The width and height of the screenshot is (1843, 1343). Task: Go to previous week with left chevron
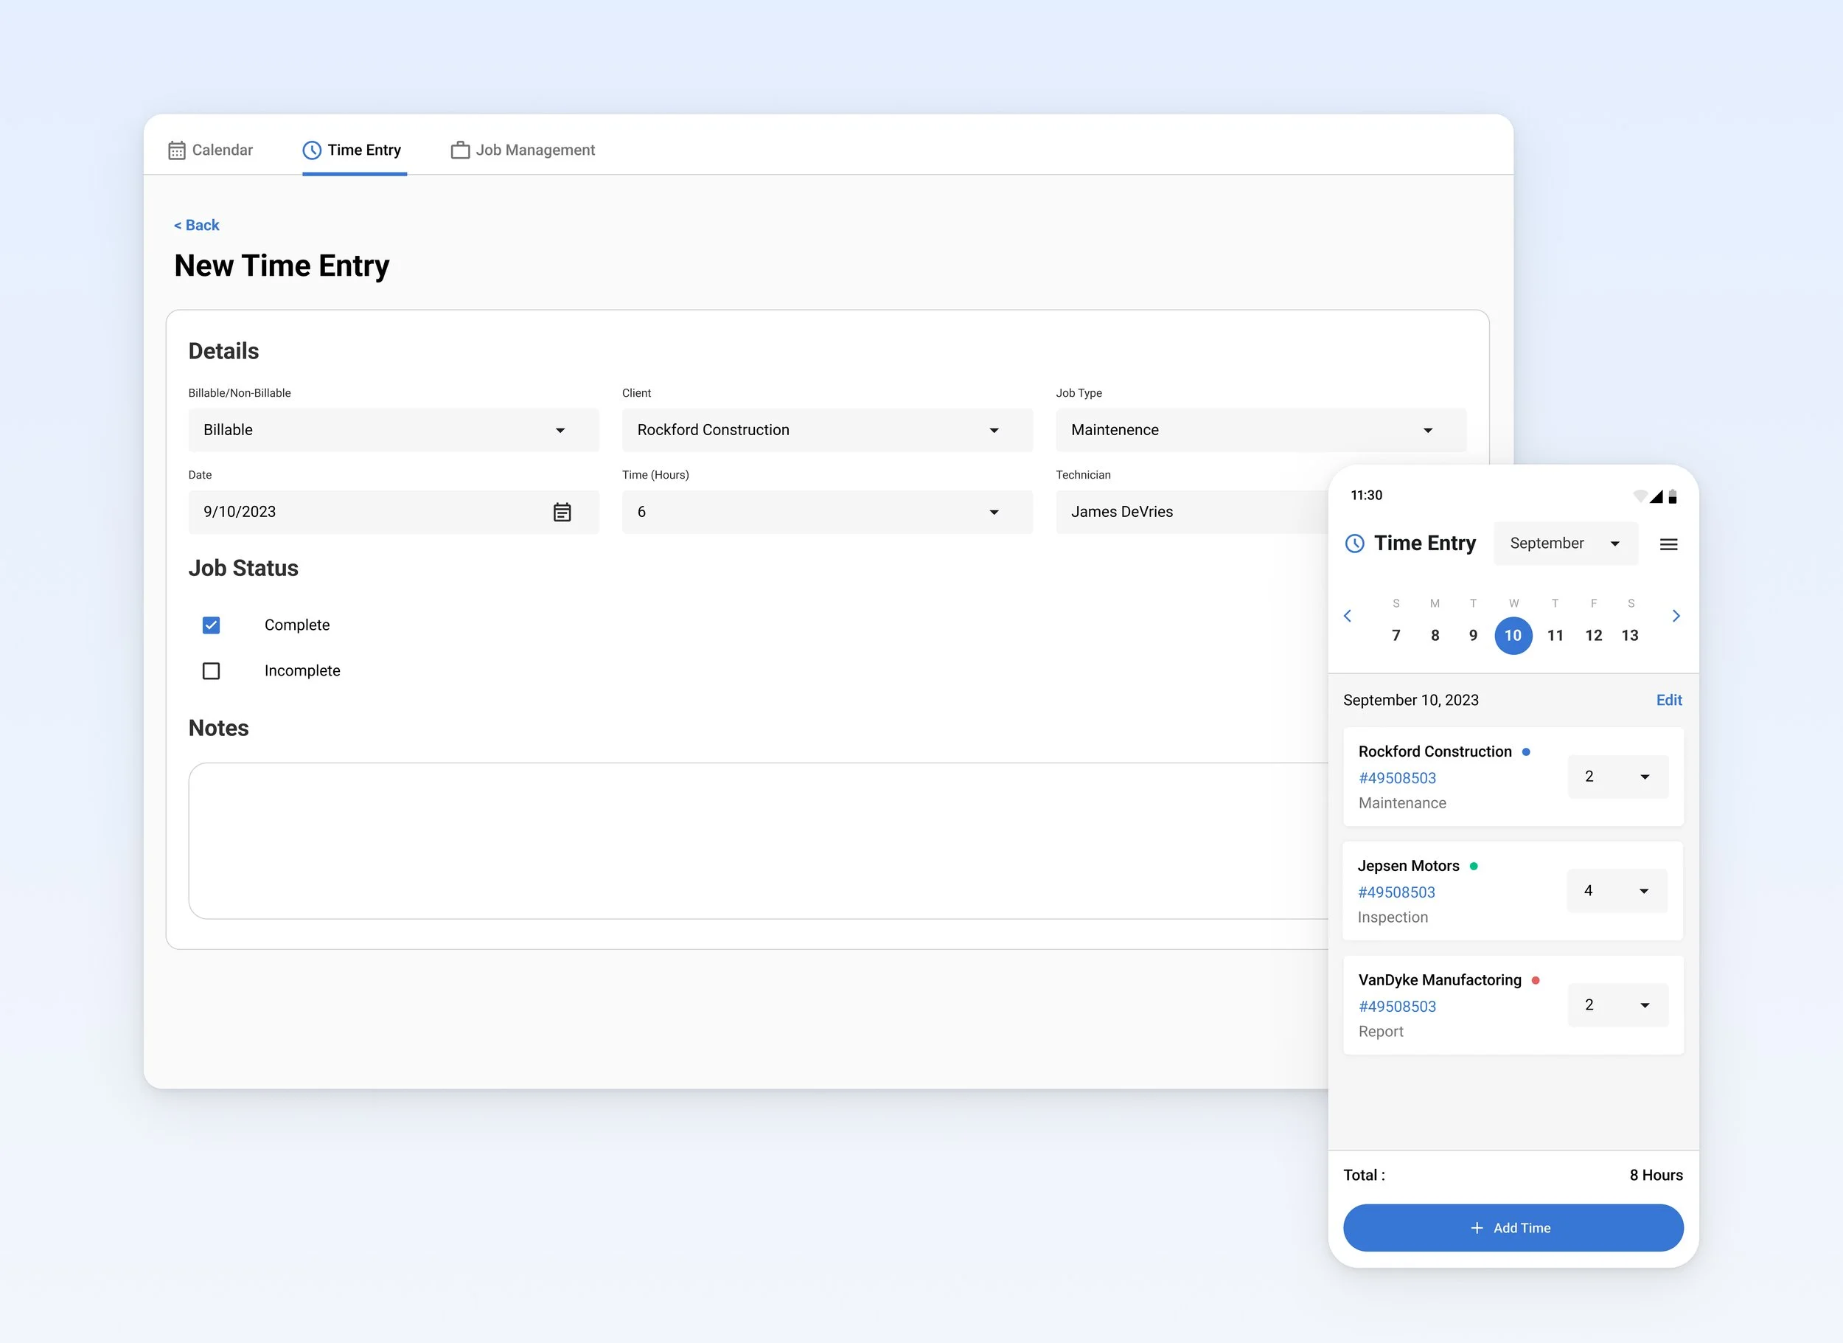(x=1348, y=615)
